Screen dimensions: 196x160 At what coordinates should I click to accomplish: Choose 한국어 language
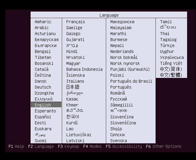[73, 117]
